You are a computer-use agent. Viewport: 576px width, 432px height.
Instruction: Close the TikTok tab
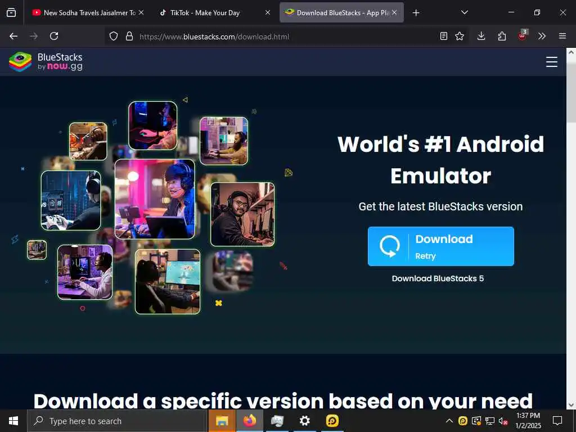268,12
